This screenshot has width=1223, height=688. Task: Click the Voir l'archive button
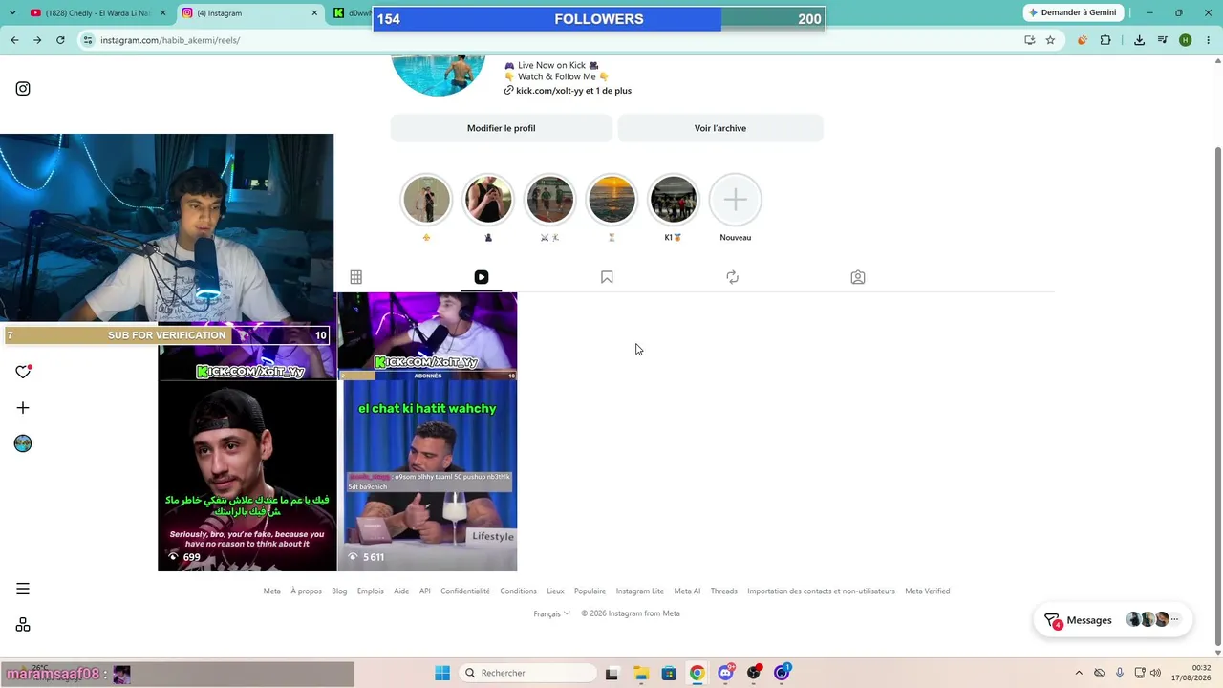[720, 128]
